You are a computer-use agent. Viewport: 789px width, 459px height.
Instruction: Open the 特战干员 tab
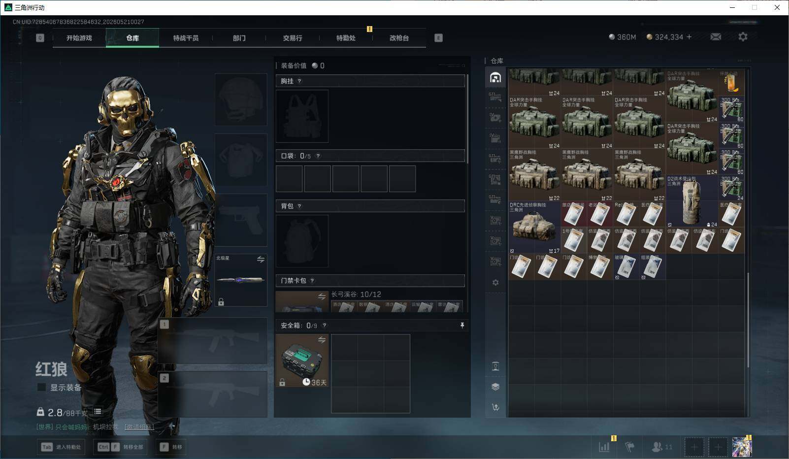click(x=186, y=38)
